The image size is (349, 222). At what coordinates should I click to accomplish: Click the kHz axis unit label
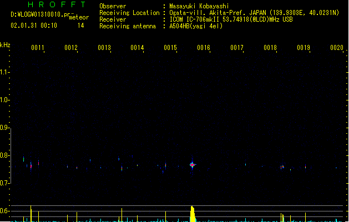pyautogui.click(x=5, y=45)
